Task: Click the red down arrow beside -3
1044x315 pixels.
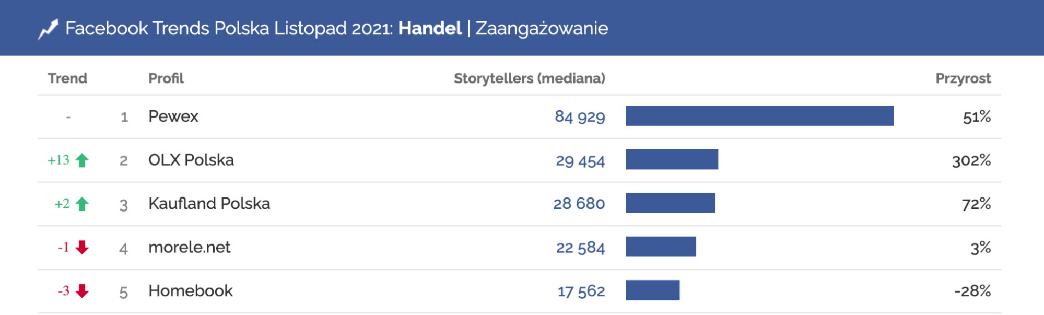Action: click(x=82, y=291)
